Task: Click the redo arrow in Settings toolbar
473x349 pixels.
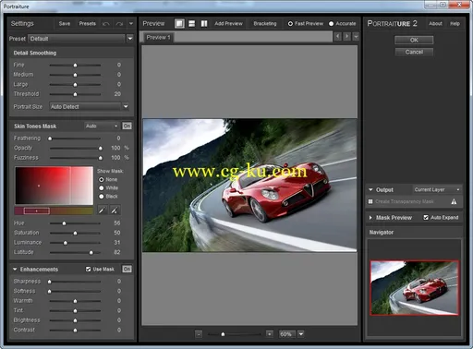Action: tap(119, 24)
